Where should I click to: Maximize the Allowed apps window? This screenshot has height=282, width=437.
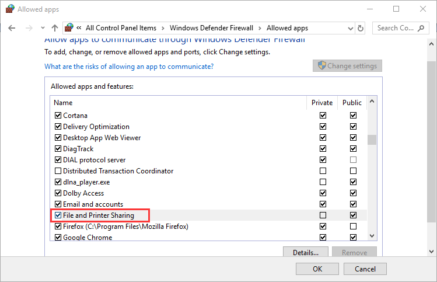(x=396, y=9)
